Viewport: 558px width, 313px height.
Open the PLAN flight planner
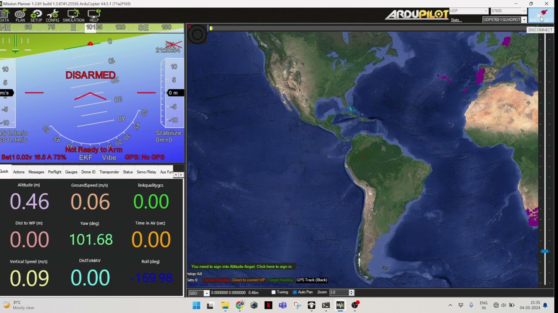click(20, 16)
